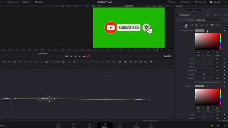Add a Text 3D node from toolbar

click(x=130, y=62)
